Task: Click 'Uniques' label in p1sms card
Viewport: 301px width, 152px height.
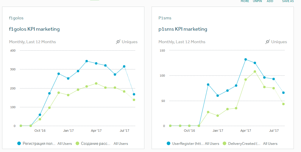Action: pyautogui.click(x=279, y=42)
